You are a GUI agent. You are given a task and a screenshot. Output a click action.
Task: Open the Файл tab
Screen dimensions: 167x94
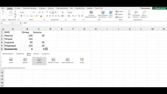(3, 8)
